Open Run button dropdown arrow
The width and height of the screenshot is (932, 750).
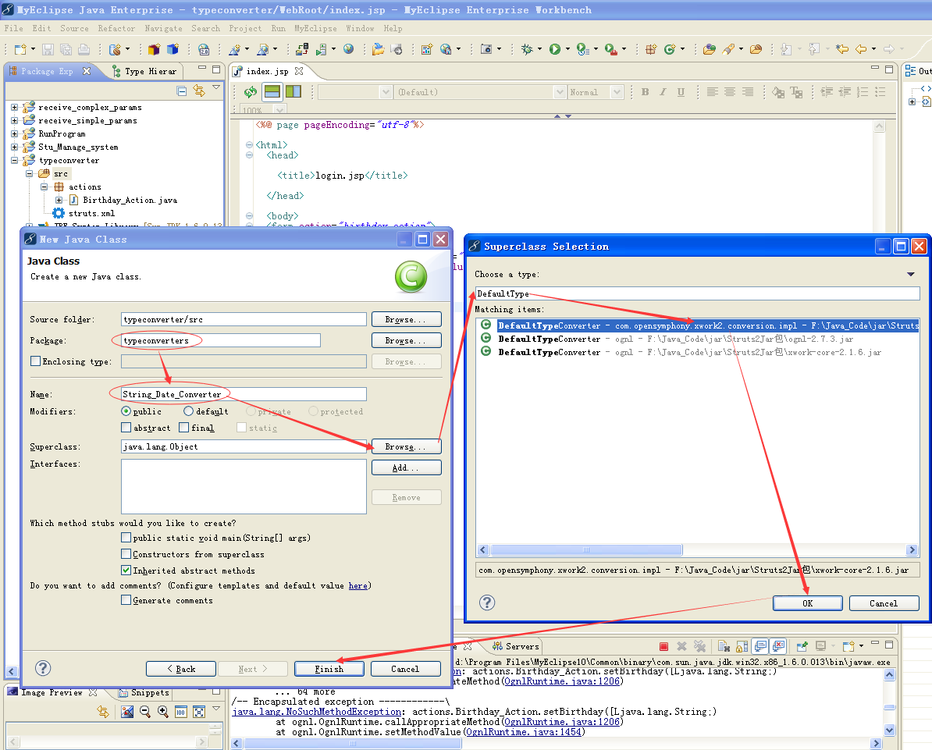click(567, 49)
